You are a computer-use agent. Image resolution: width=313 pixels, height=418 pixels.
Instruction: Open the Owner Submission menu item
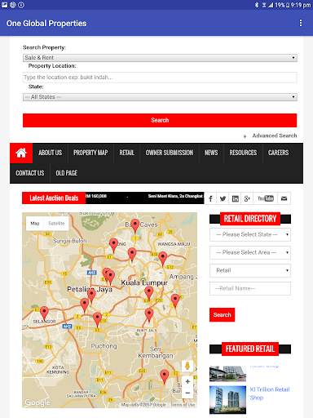point(170,153)
